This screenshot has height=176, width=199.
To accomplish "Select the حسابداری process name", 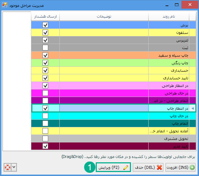I will point(169,70).
